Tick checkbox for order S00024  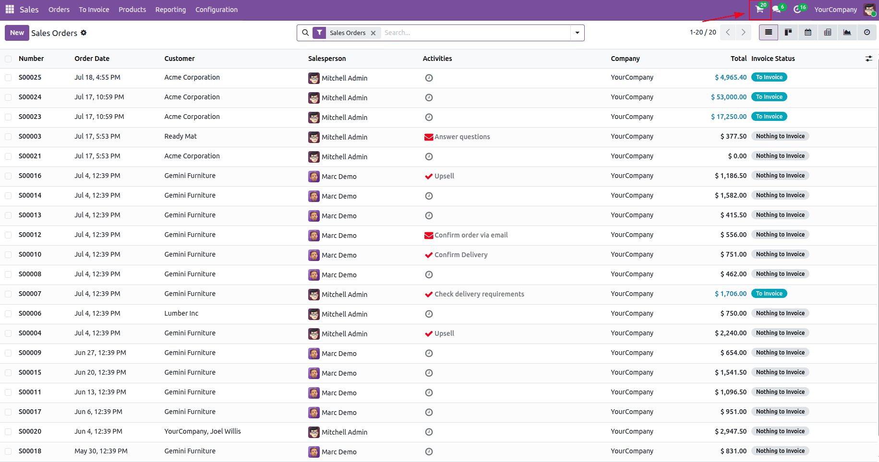(8, 97)
